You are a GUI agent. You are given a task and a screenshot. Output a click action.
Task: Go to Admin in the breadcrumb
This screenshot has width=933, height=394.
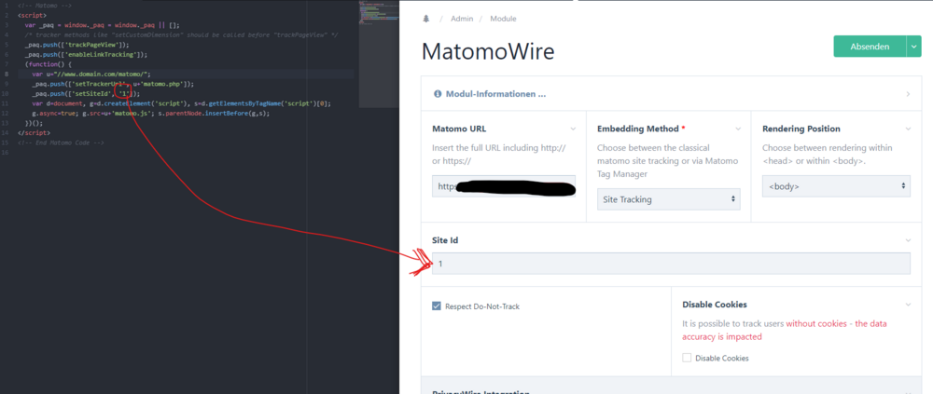tap(462, 19)
